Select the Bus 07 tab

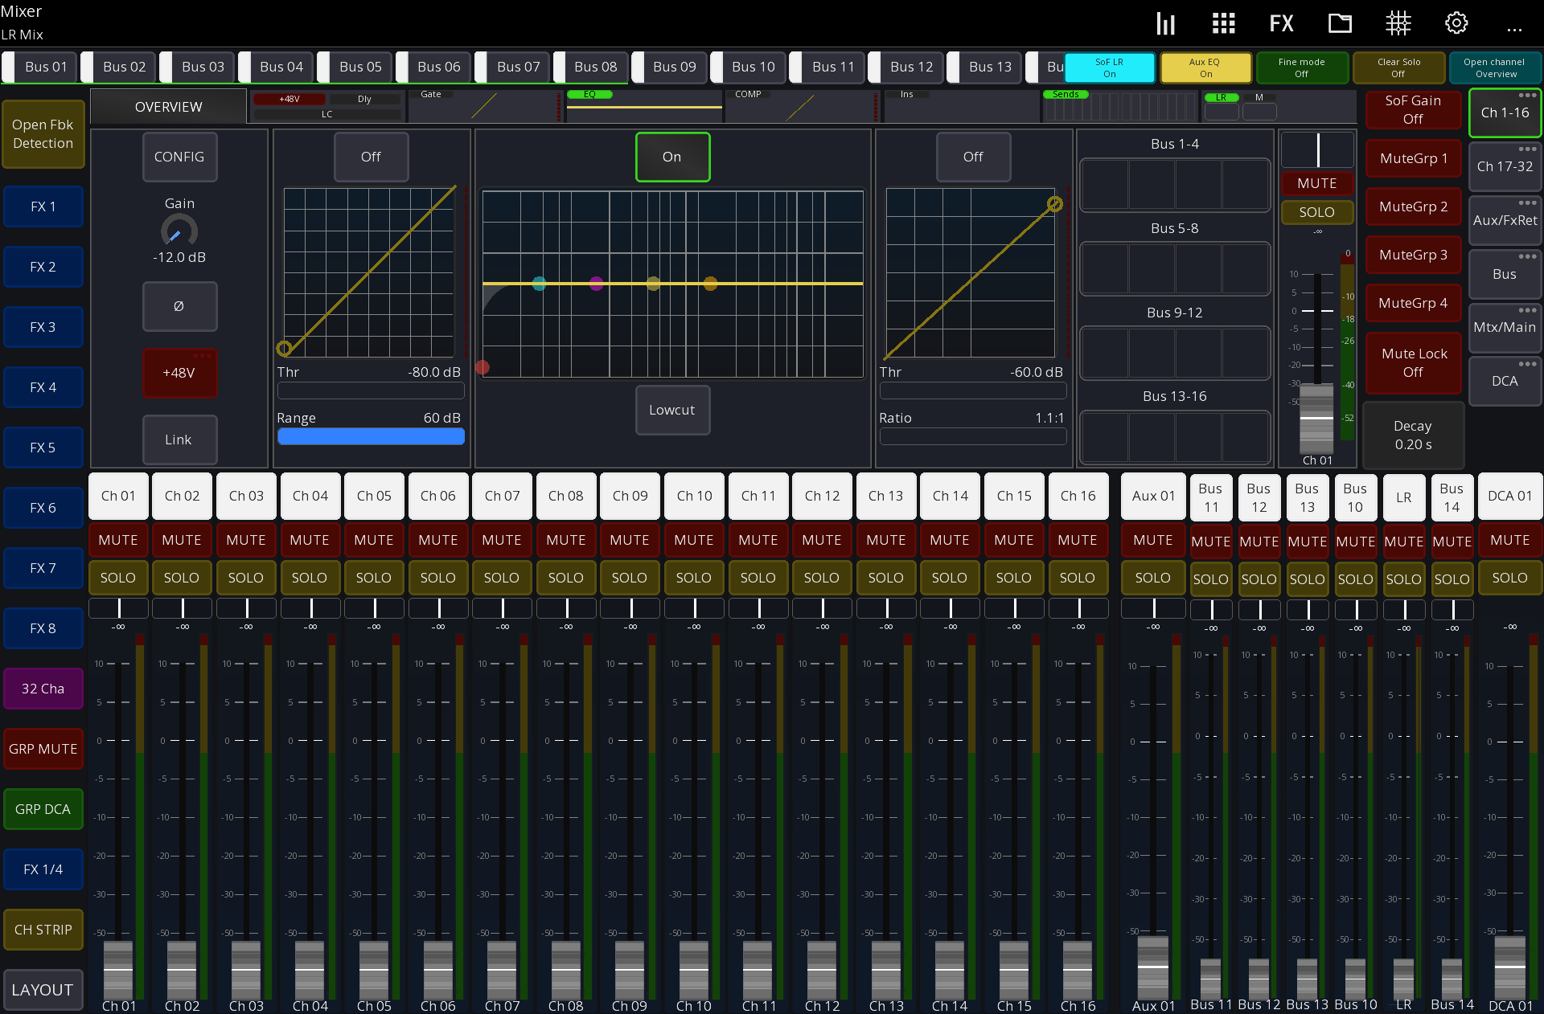coord(512,67)
